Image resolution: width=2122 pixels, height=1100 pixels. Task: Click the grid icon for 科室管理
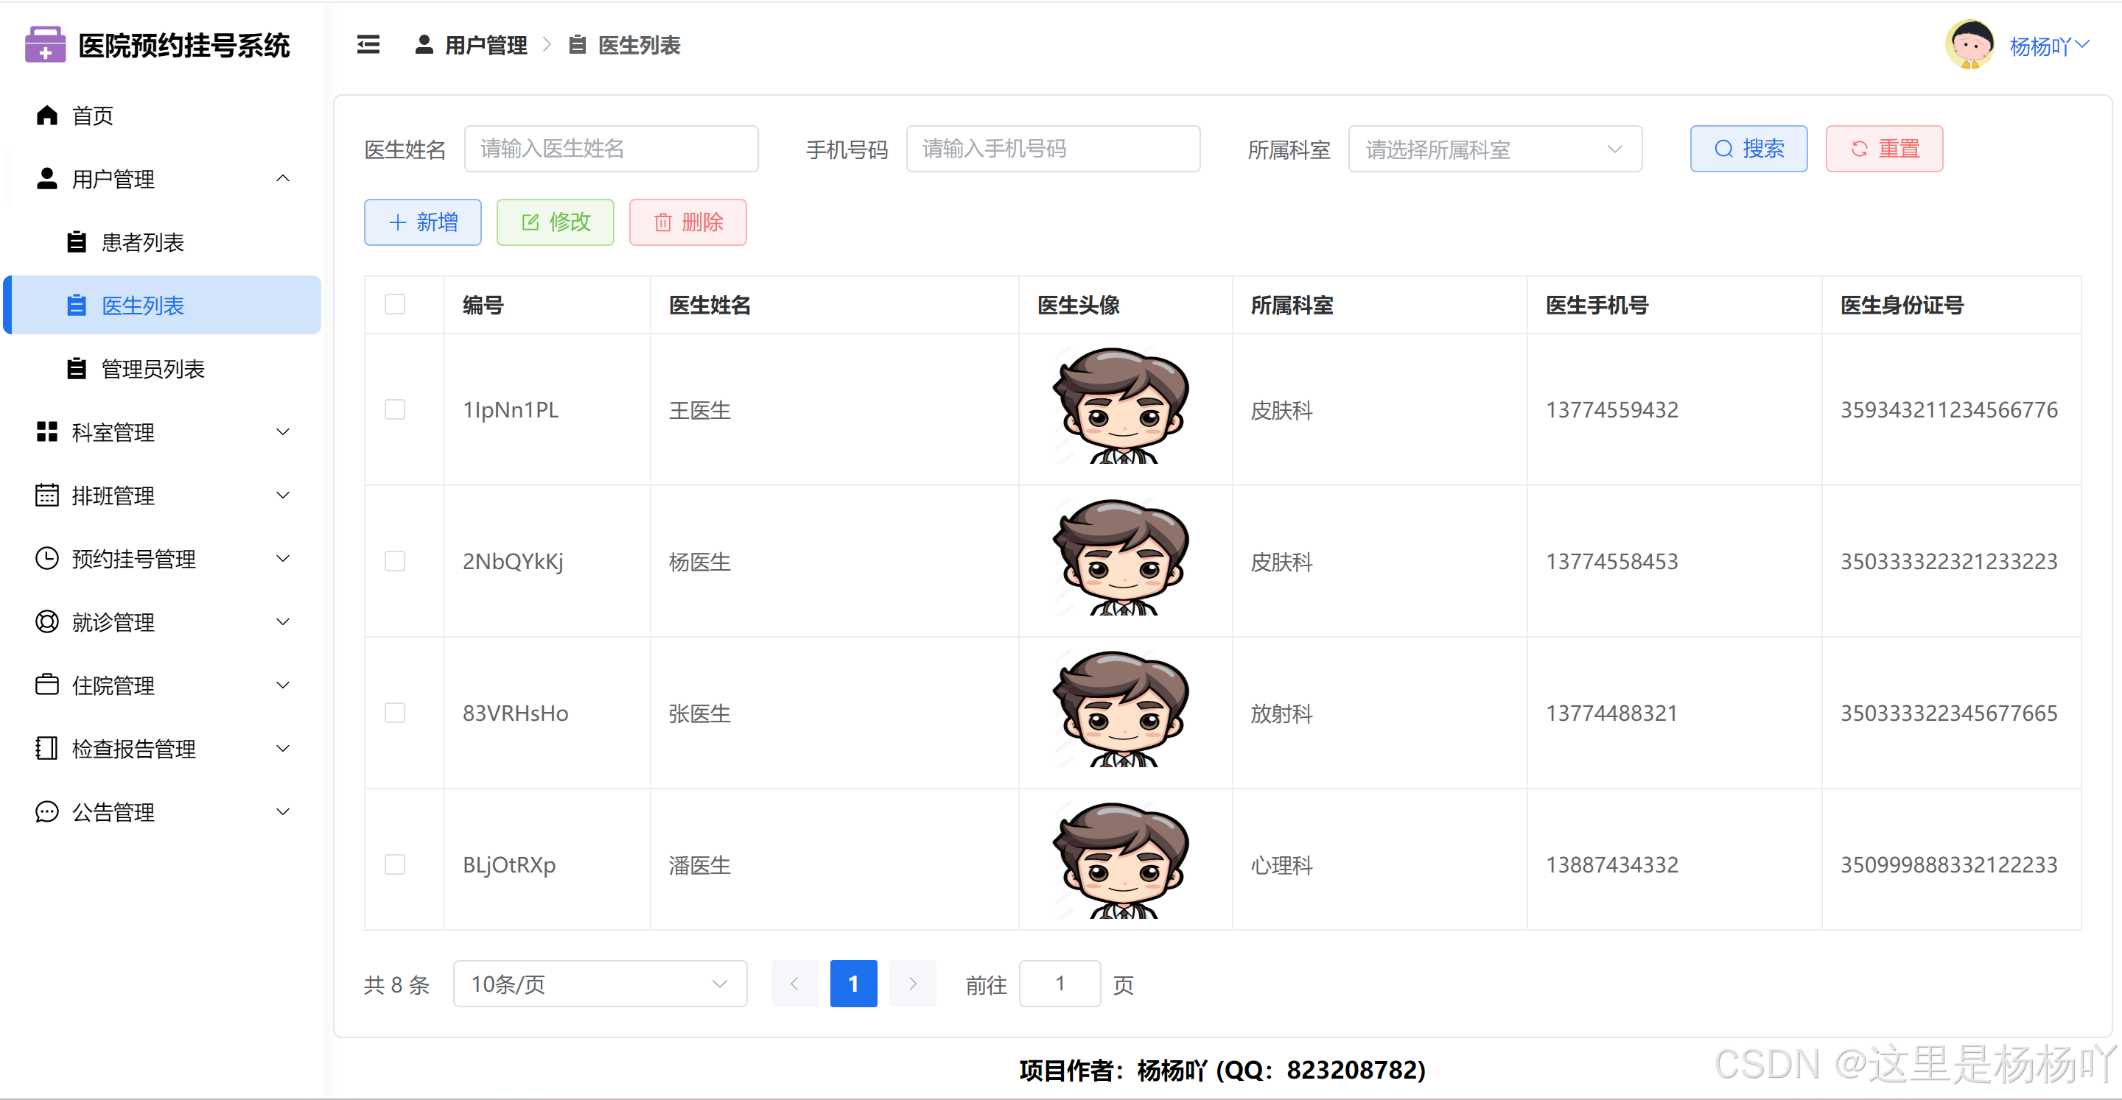pos(47,432)
